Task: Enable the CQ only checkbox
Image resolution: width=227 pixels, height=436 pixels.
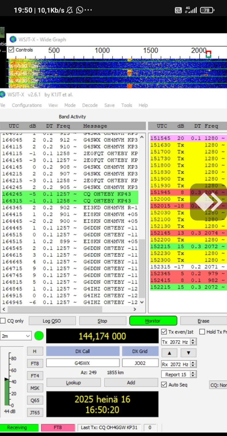Action: point(3,321)
